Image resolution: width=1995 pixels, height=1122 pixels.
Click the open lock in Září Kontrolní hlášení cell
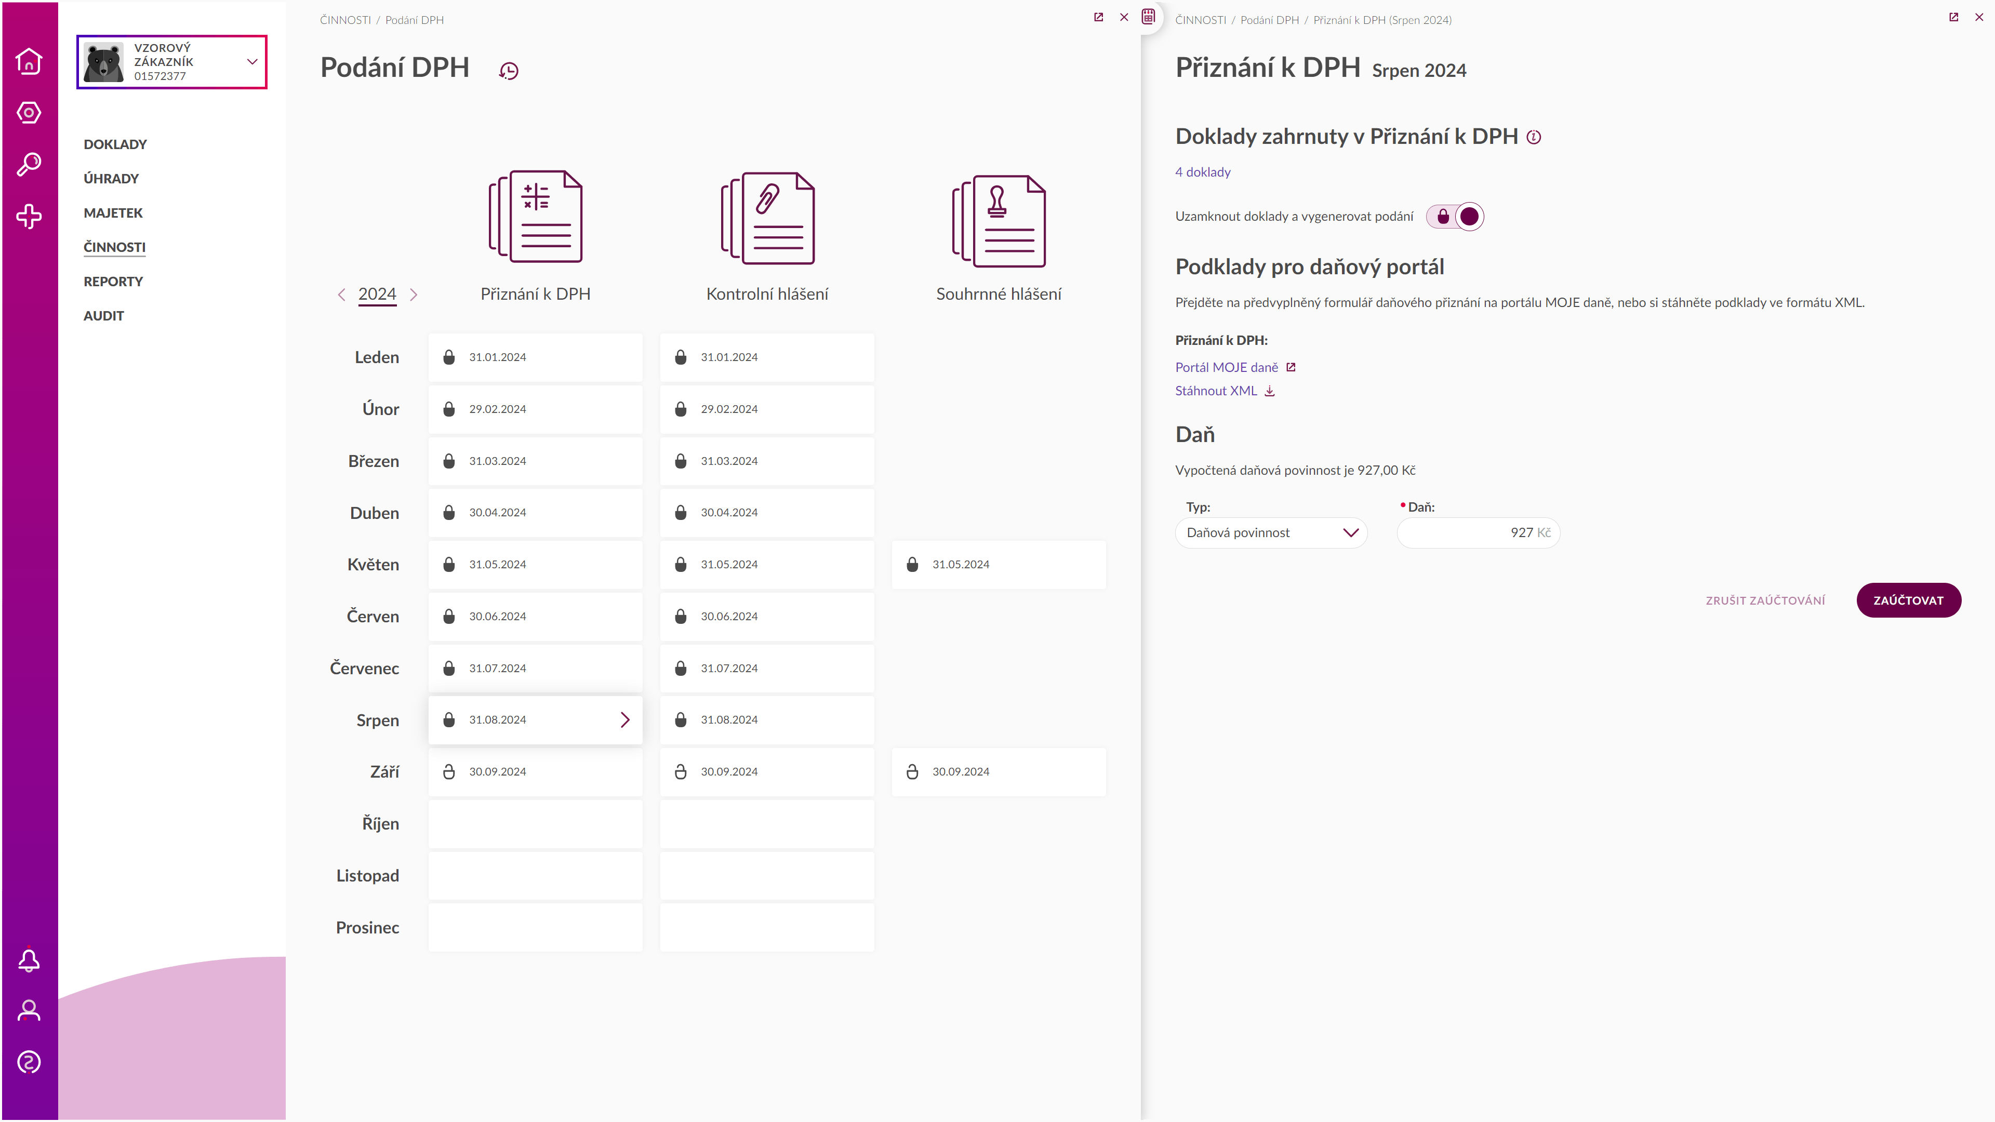point(680,771)
